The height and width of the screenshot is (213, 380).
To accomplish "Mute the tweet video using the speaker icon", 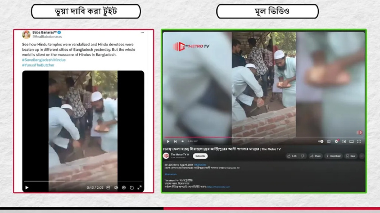I will pos(116,187).
